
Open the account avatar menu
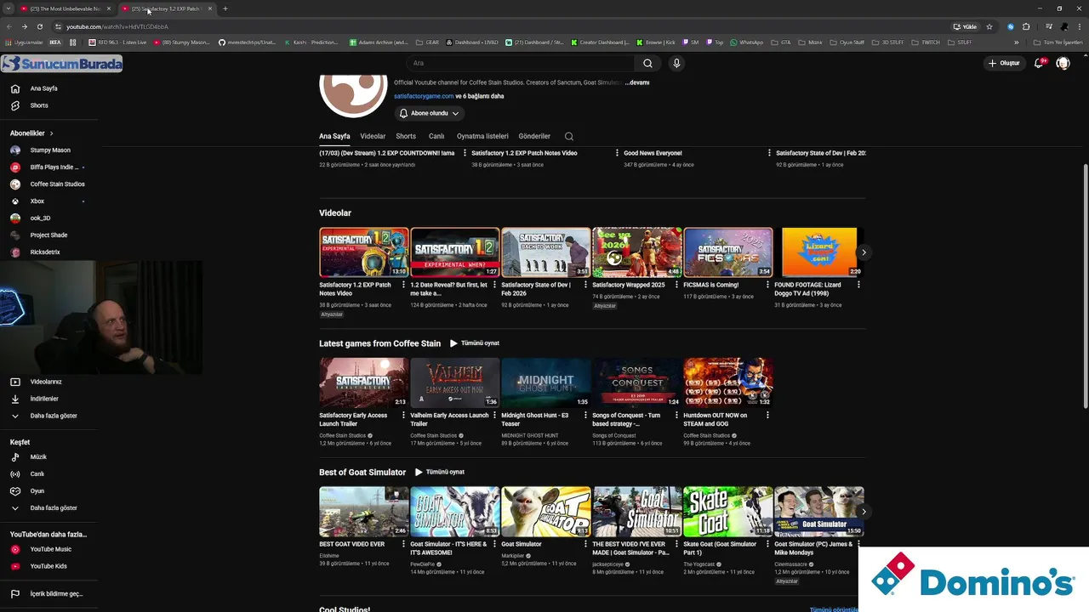pyautogui.click(x=1063, y=63)
